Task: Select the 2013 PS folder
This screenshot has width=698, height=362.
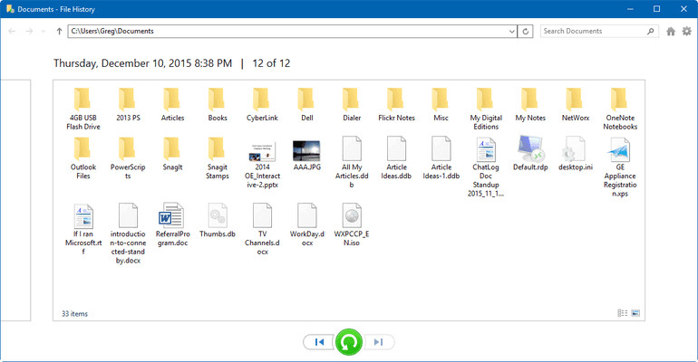Action: click(128, 104)
